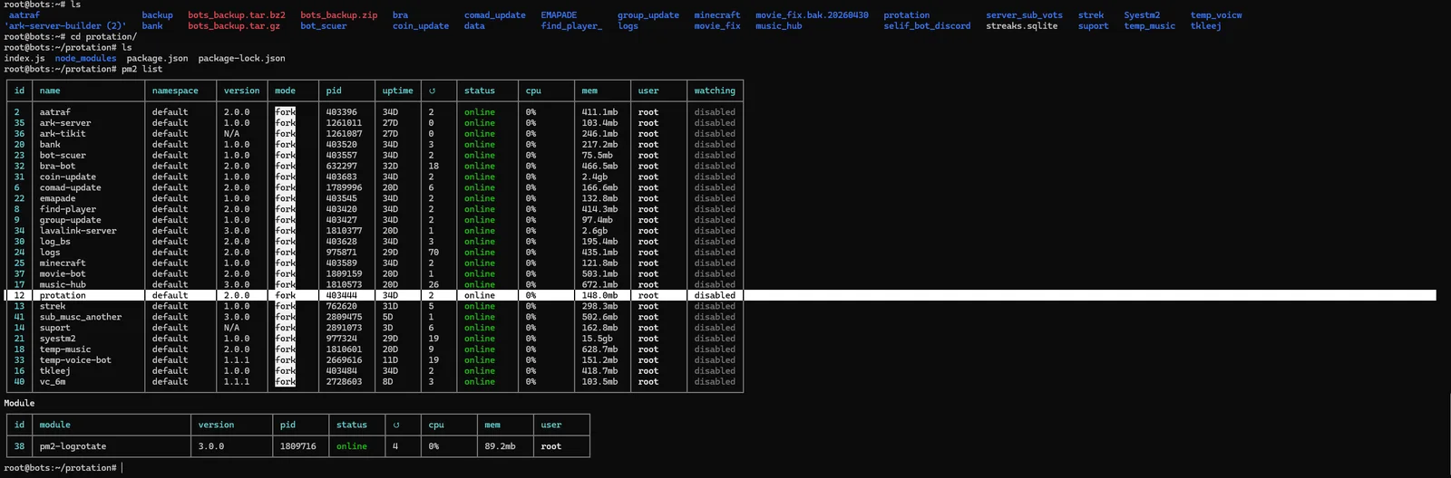Click the 'namespace' column header
The width and height of the screenshot is (1451, 478).
[x=175, y=91]
